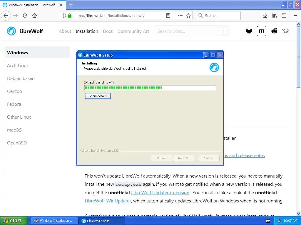
Task: Toggle reader view icon in address bar
Action: (x=168, y=16)
